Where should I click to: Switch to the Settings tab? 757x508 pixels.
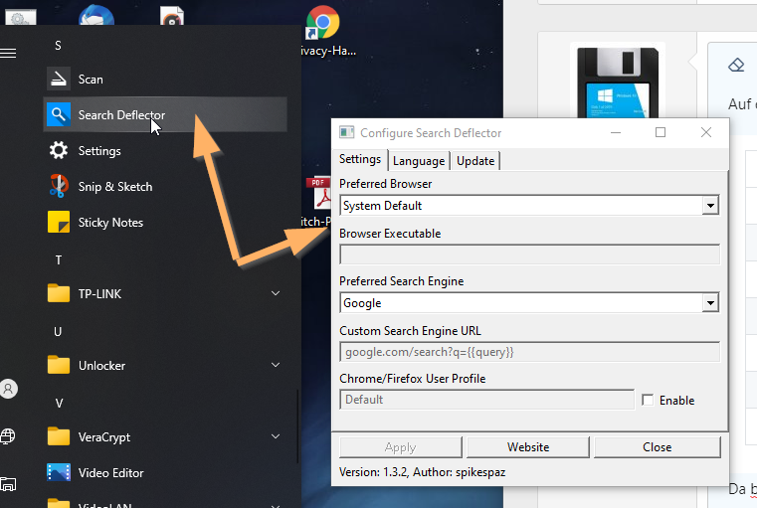[x=360, y=159]
